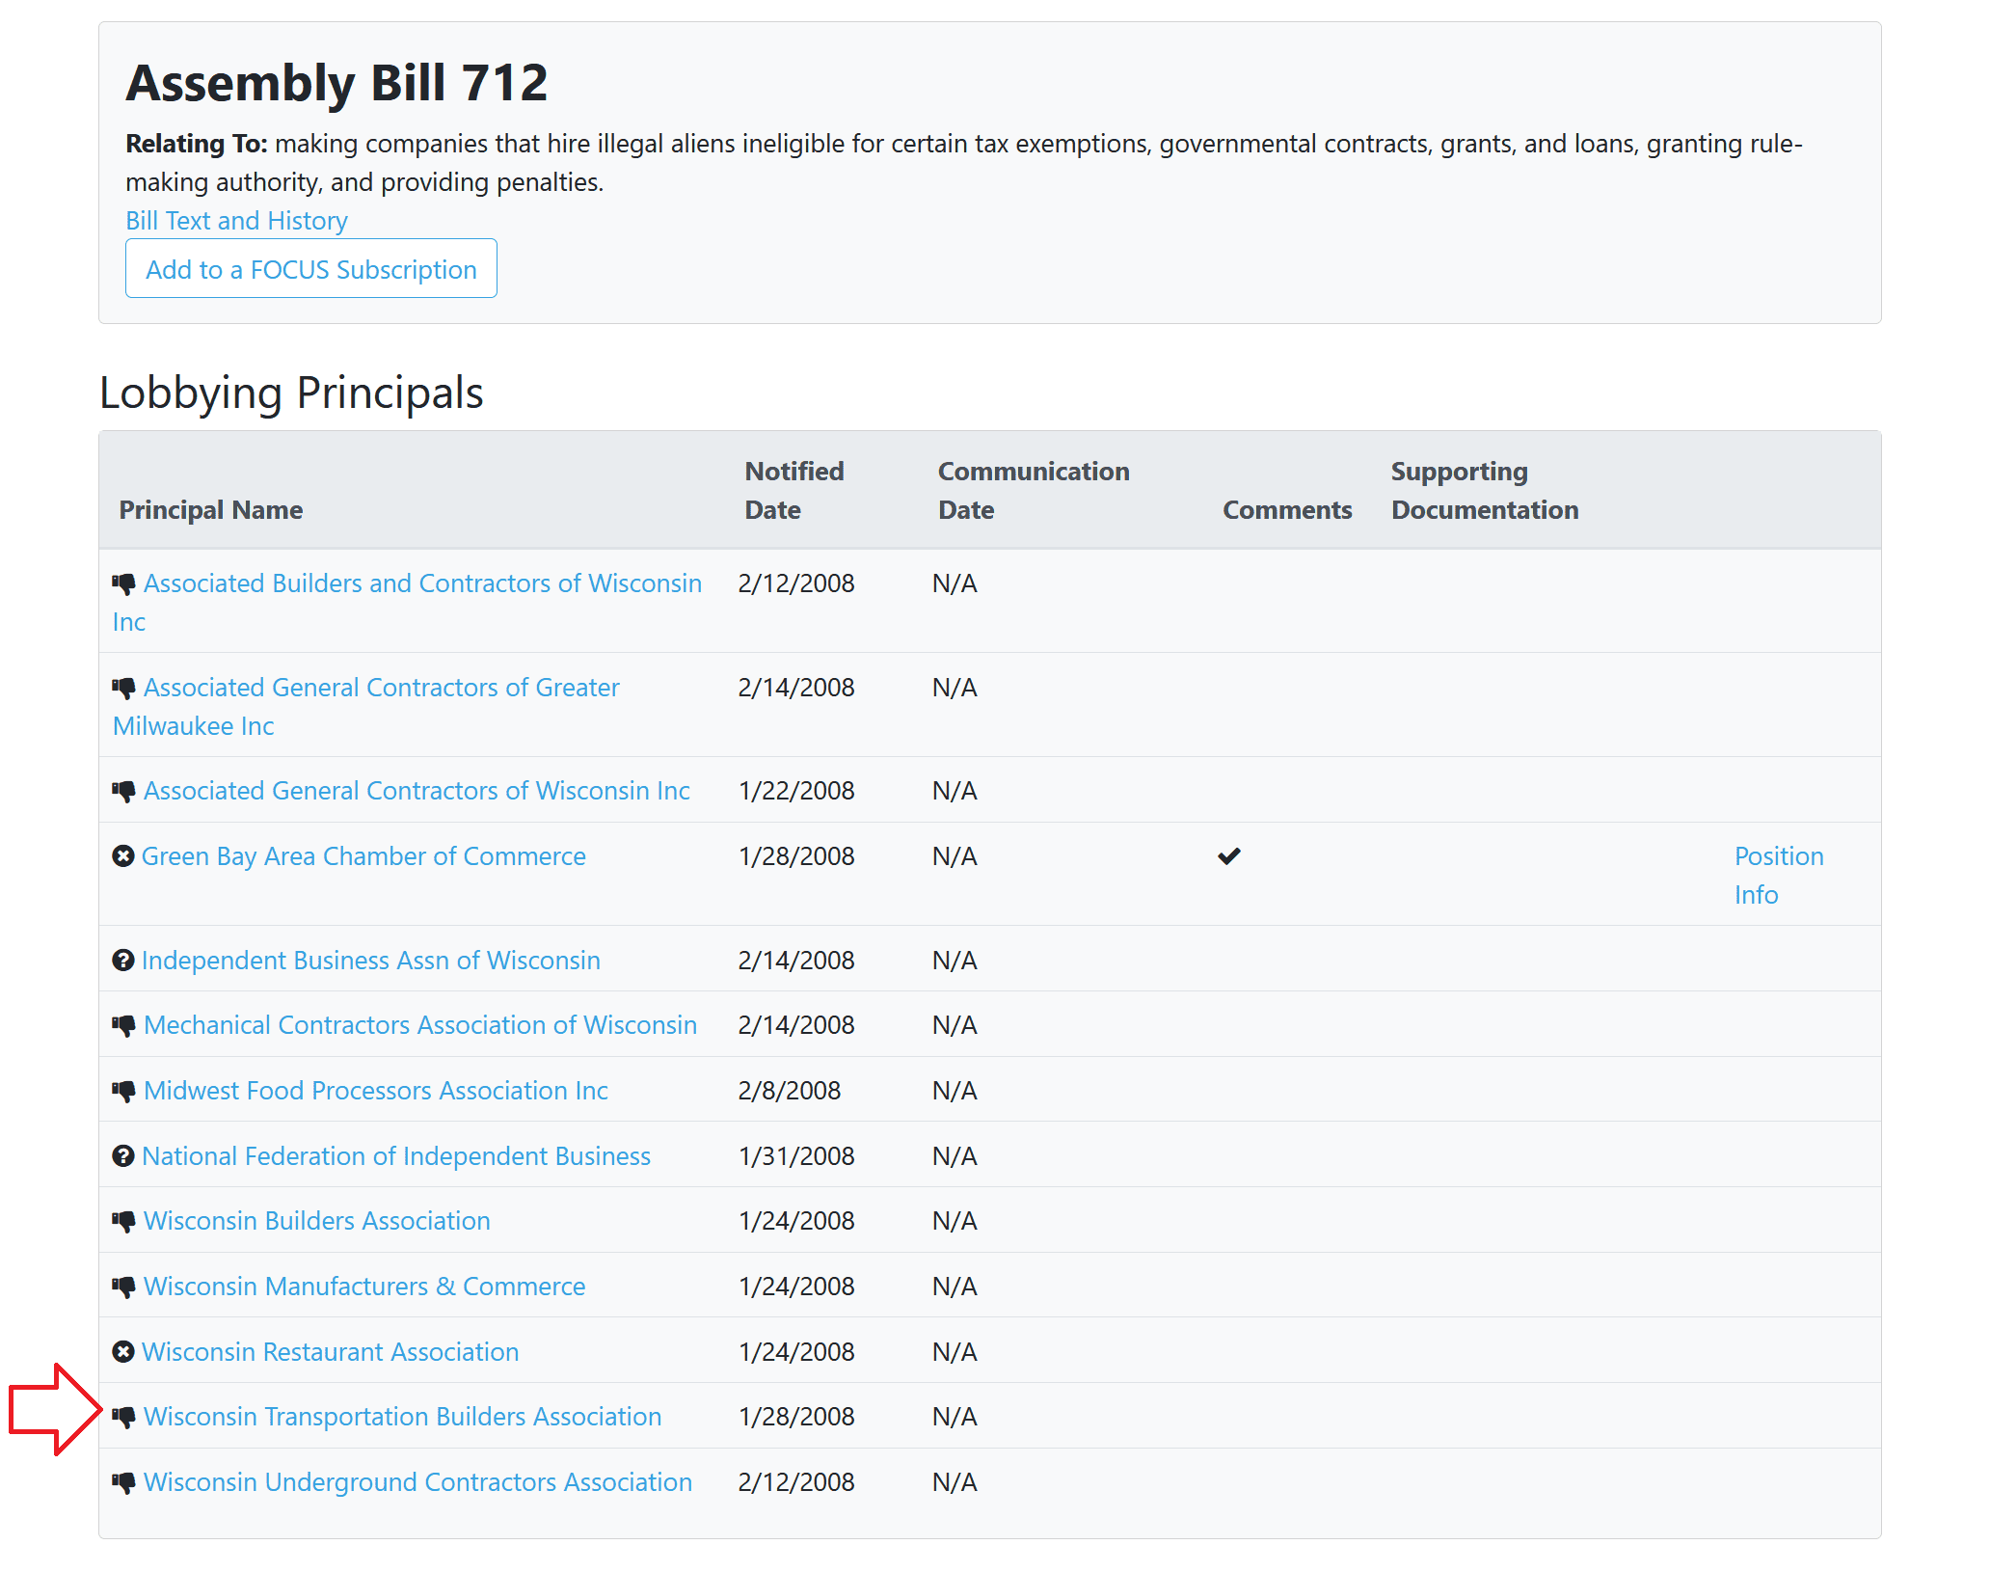Viewport: 1990px width, 1572px height.
Task: Click X-circle icon beside Wisconsin Restaurant Association
Action: point(123,1352)
